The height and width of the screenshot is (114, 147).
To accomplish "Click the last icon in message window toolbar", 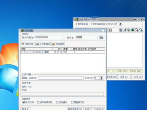I will pyautogui.click(x=141, y=30).
